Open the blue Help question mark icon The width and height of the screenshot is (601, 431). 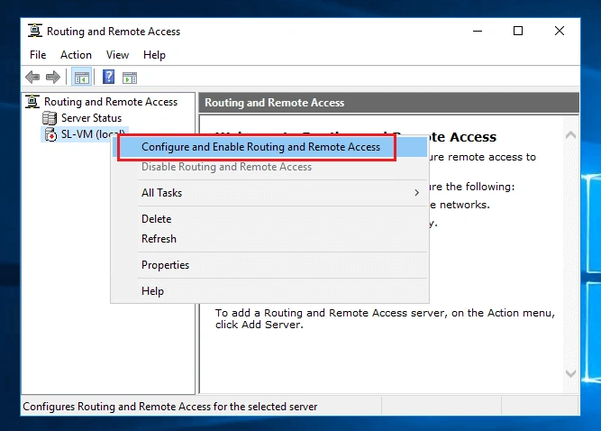point(109,77)
